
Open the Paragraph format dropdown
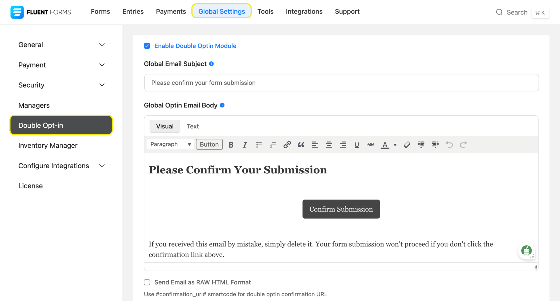click(x=170, y=144)
